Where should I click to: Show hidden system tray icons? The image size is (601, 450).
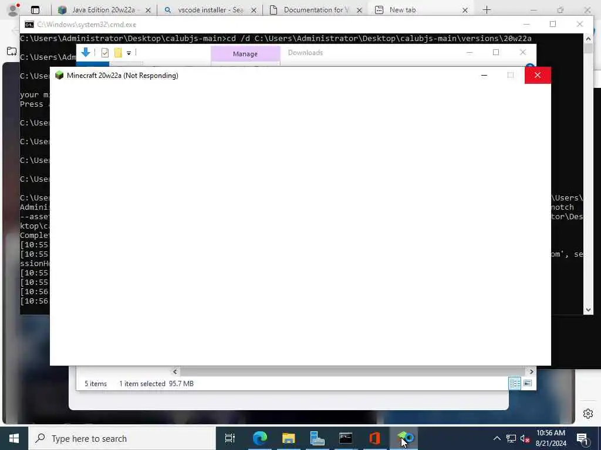point(497,438)
